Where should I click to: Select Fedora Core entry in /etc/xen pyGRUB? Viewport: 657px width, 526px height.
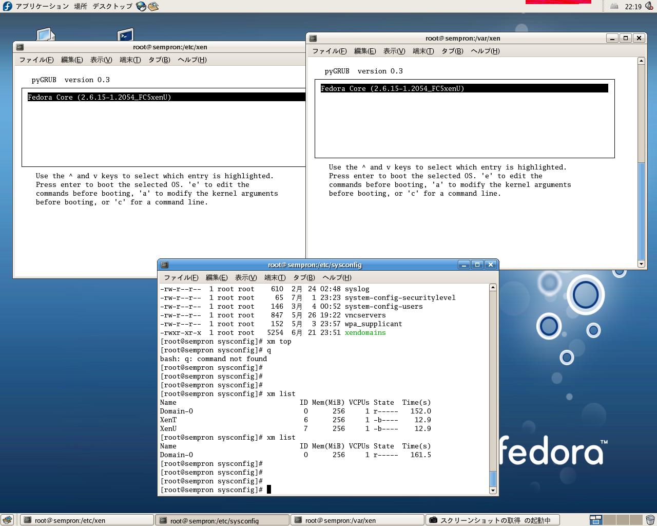[x=166, y=97]
